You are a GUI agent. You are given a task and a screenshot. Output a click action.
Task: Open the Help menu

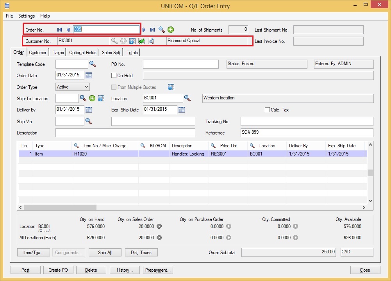click(45, 16)
